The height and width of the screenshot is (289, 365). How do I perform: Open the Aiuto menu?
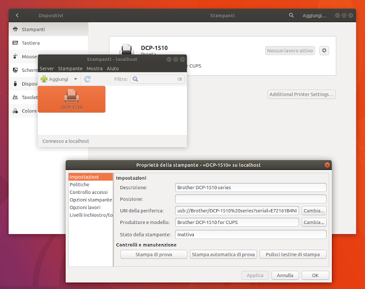point(113,68)
